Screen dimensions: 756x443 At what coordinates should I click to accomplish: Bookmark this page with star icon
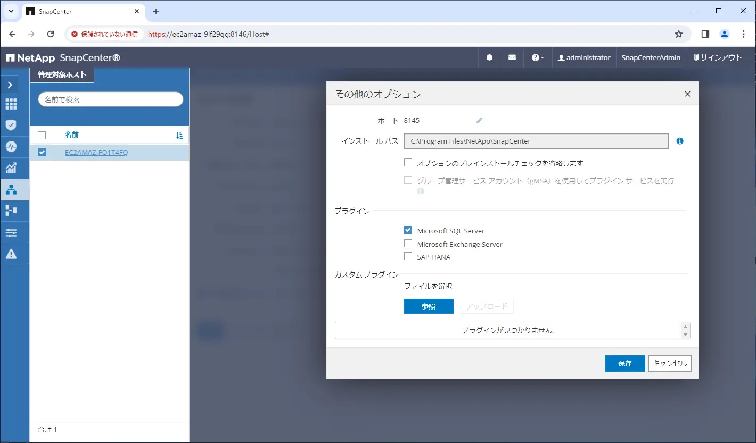679,34
